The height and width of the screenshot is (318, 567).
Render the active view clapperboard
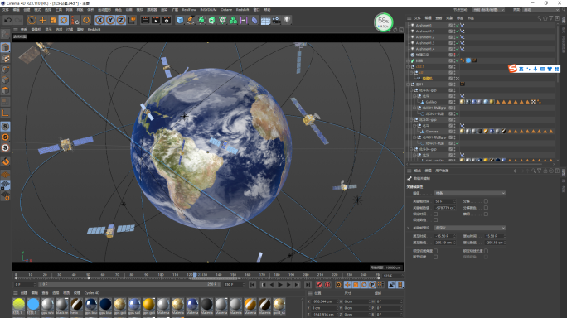click(145, 20)
